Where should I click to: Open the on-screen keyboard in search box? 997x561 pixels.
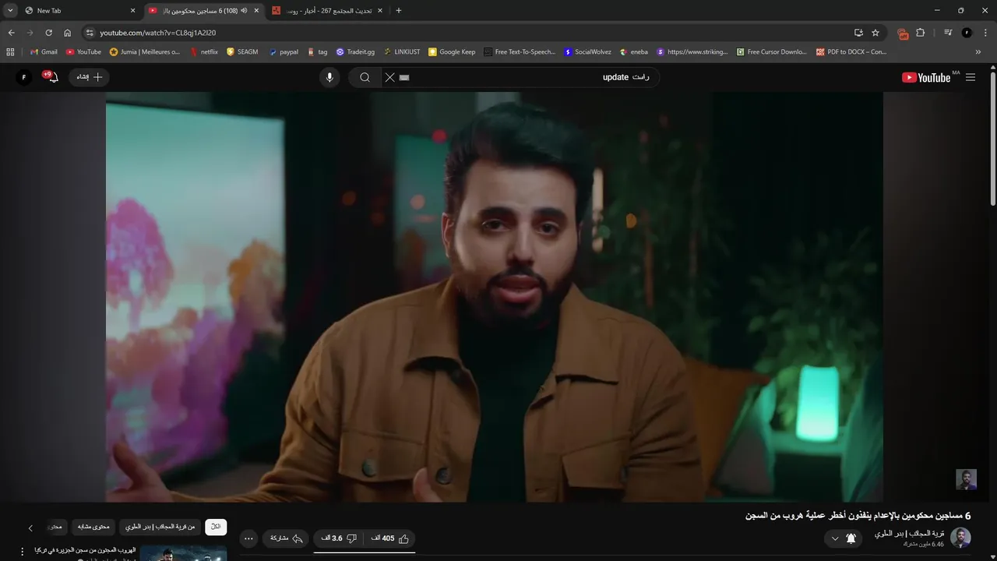[x=403, y=77]
